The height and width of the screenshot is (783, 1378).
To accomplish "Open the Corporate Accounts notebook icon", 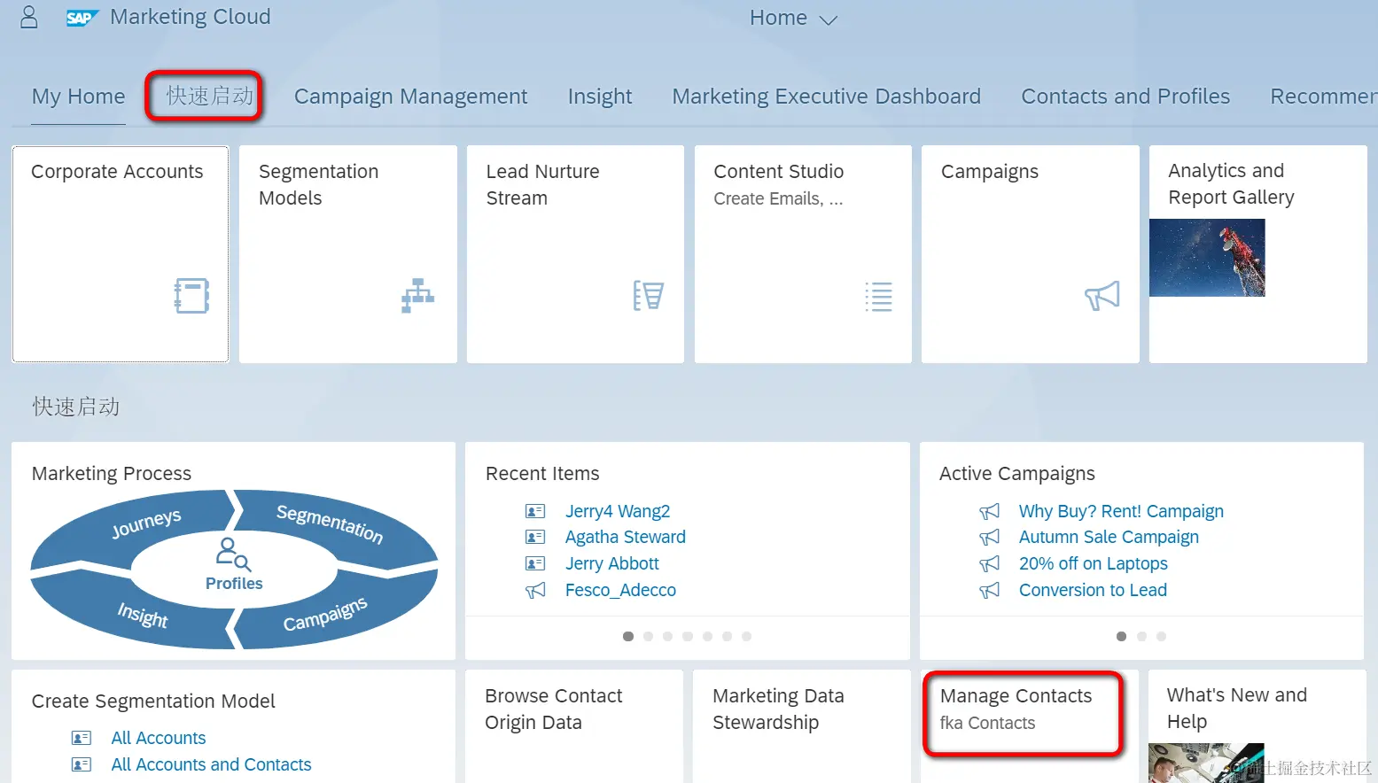I will 191,296.
